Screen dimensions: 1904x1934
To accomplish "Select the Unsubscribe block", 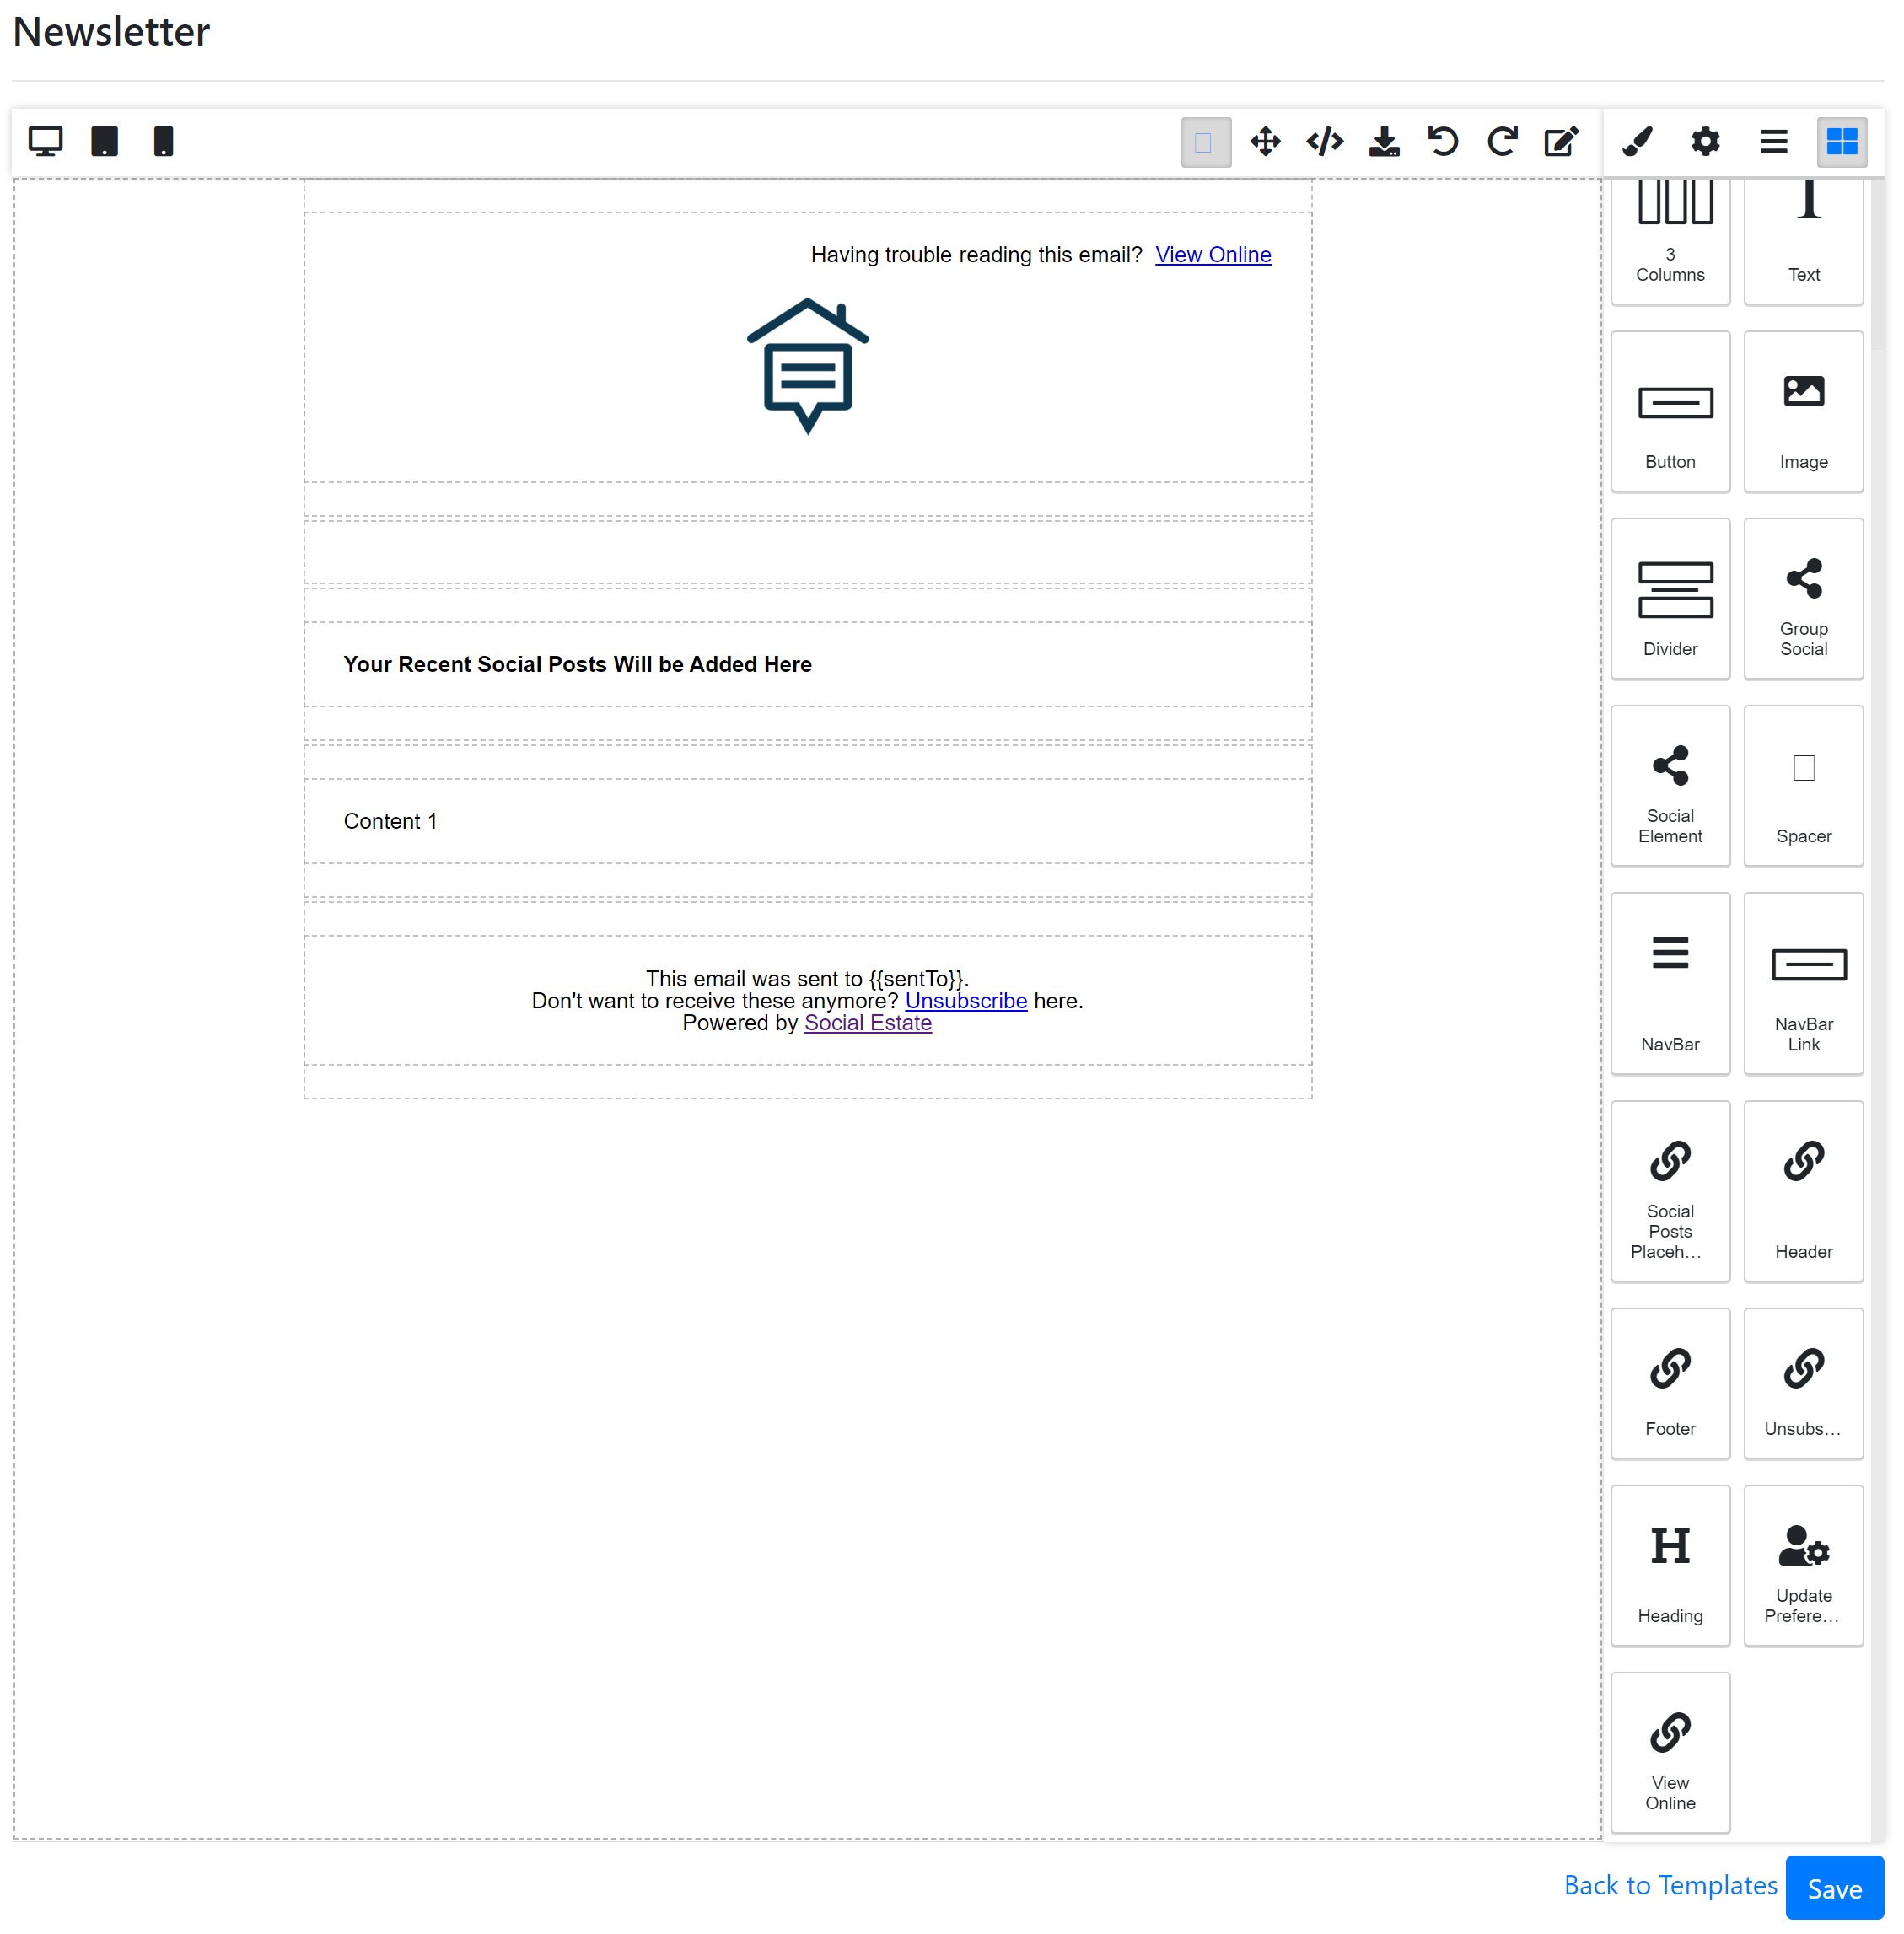I will click(x=1803, y=1383).
